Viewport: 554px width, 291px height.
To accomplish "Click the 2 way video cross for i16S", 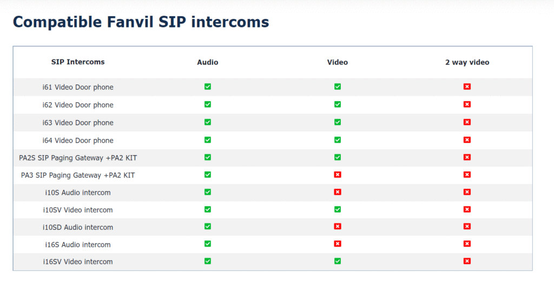I will click(x=467, y=244).
